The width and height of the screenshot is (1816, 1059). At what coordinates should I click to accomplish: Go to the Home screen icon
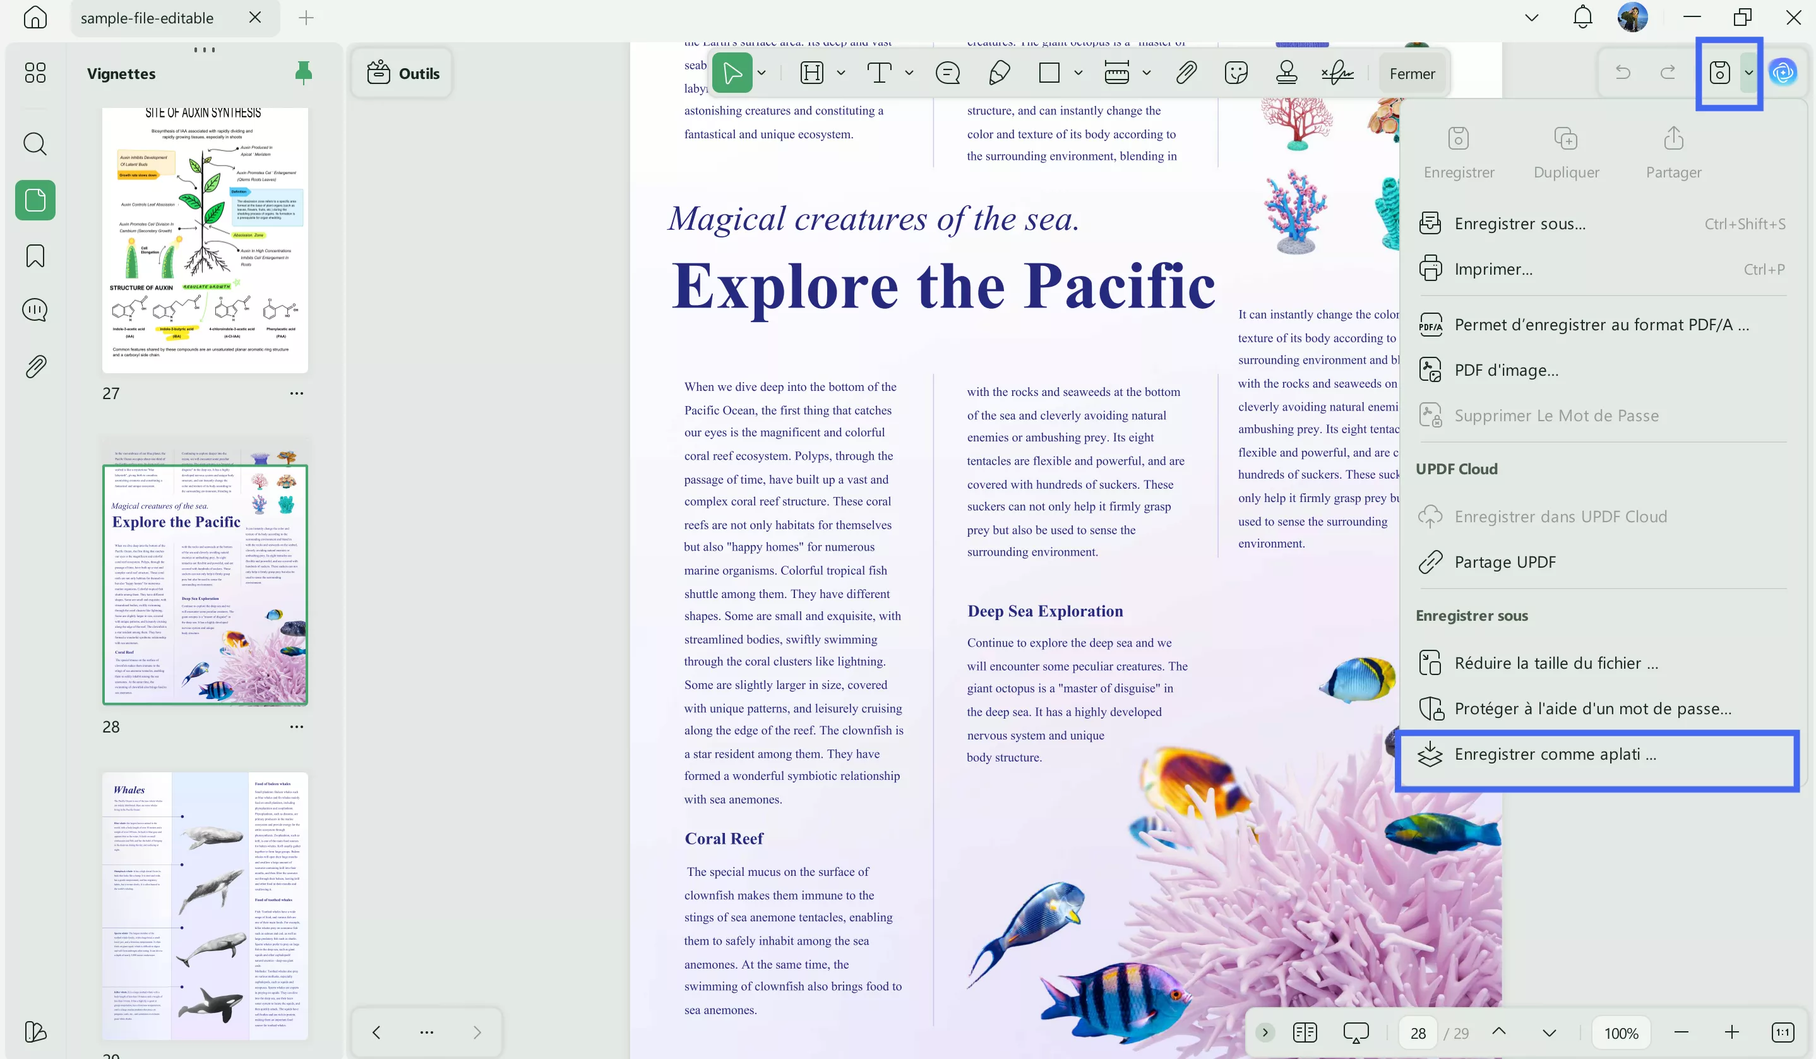click(35, 17)
